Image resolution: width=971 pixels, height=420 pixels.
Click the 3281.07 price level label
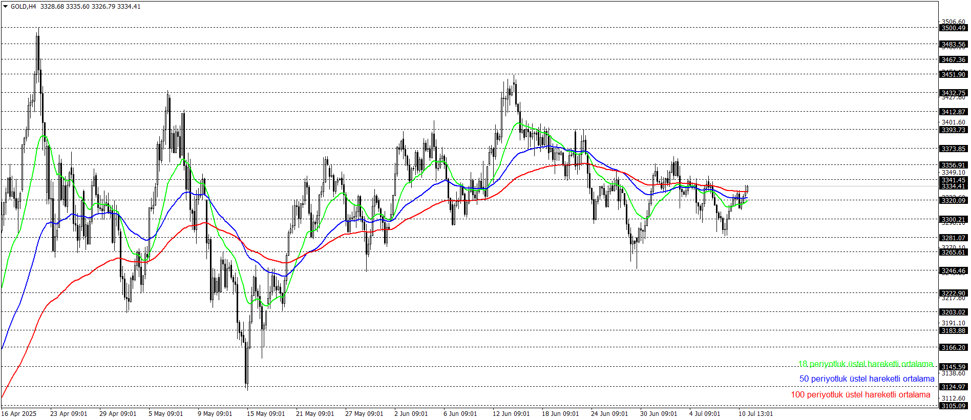tap(954, 238)
